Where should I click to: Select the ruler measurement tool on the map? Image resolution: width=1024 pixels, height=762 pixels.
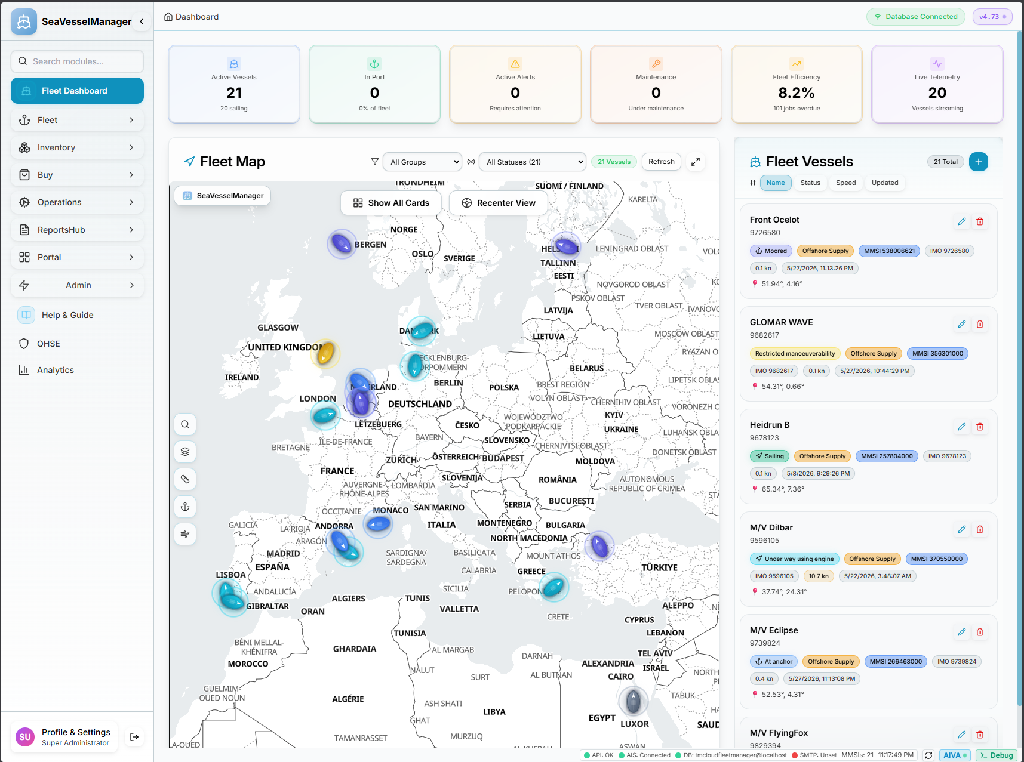[x=185, y=479]
